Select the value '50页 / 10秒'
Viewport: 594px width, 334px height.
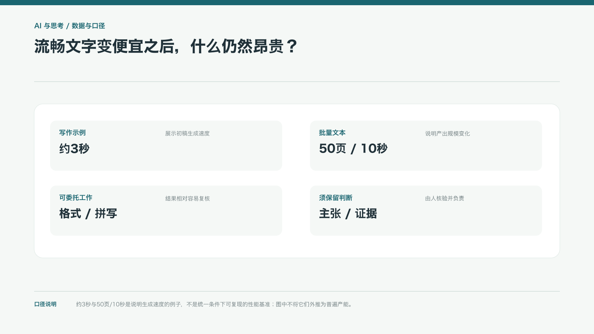pyautogui.click(x=353, y=148)
